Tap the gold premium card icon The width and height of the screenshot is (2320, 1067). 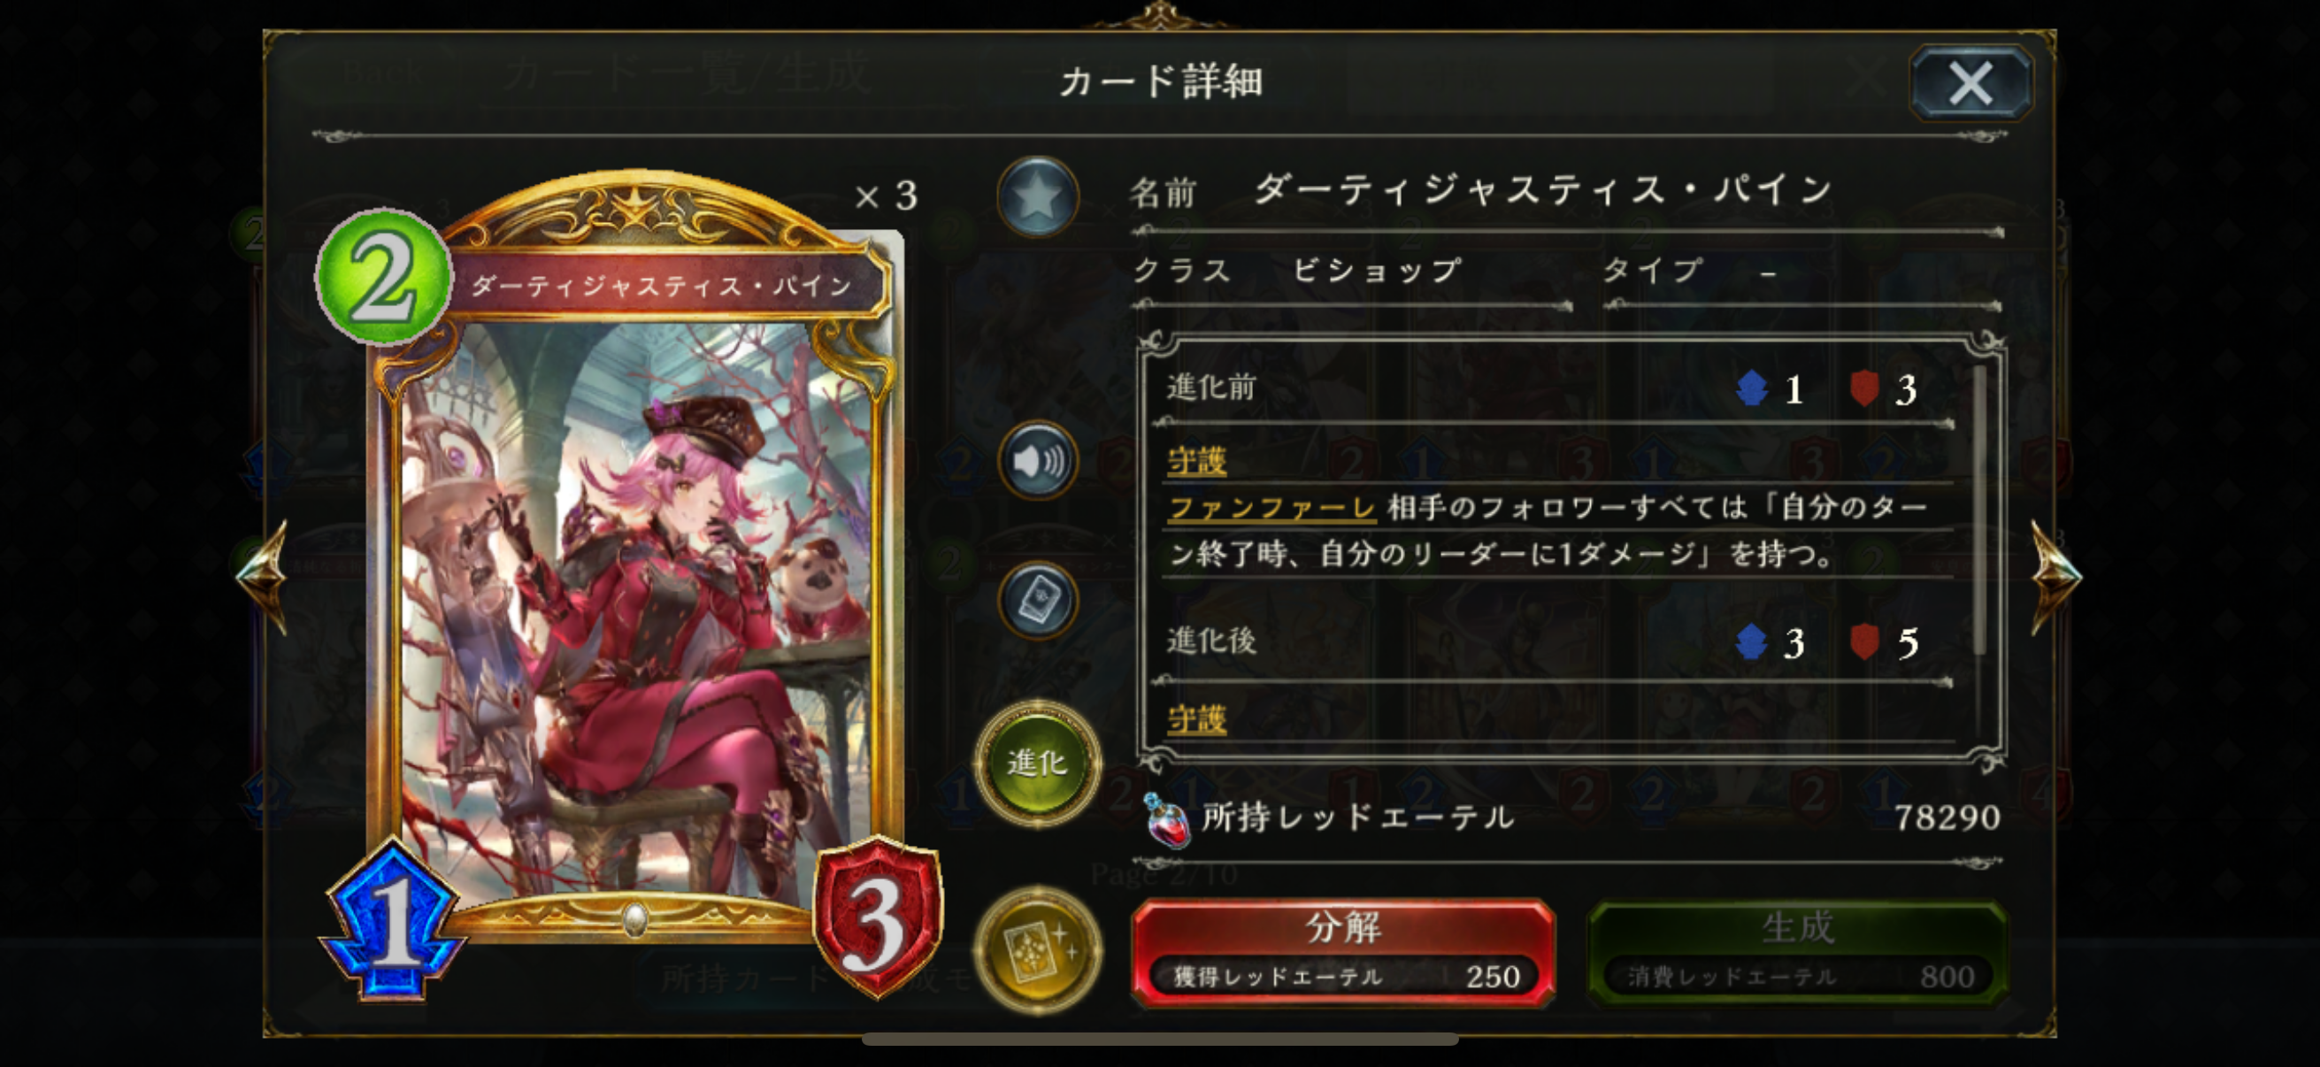pyautogui.click(x=1038, y=951)
